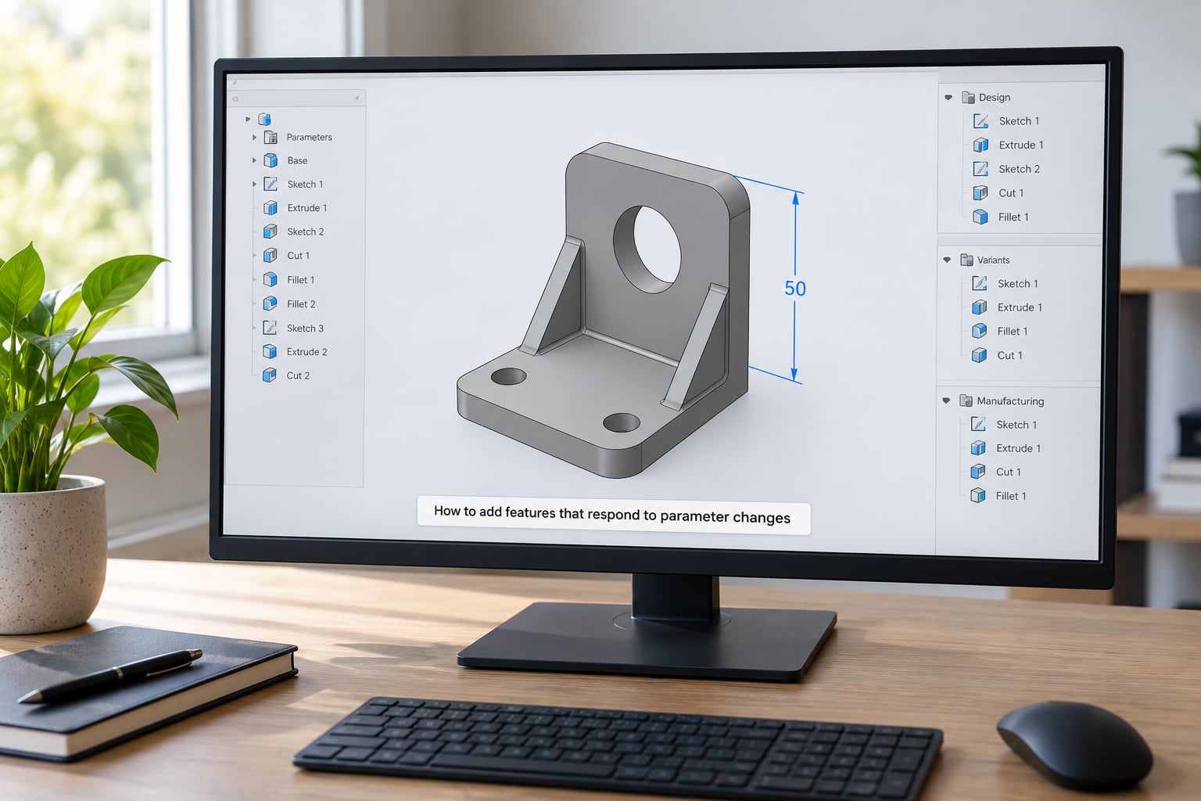Viewport: 1201px width, 801px height.
Task: Expand the Base node
Action: (x=254, y=160)
